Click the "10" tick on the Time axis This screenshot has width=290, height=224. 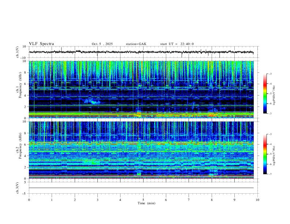point(257,200)
